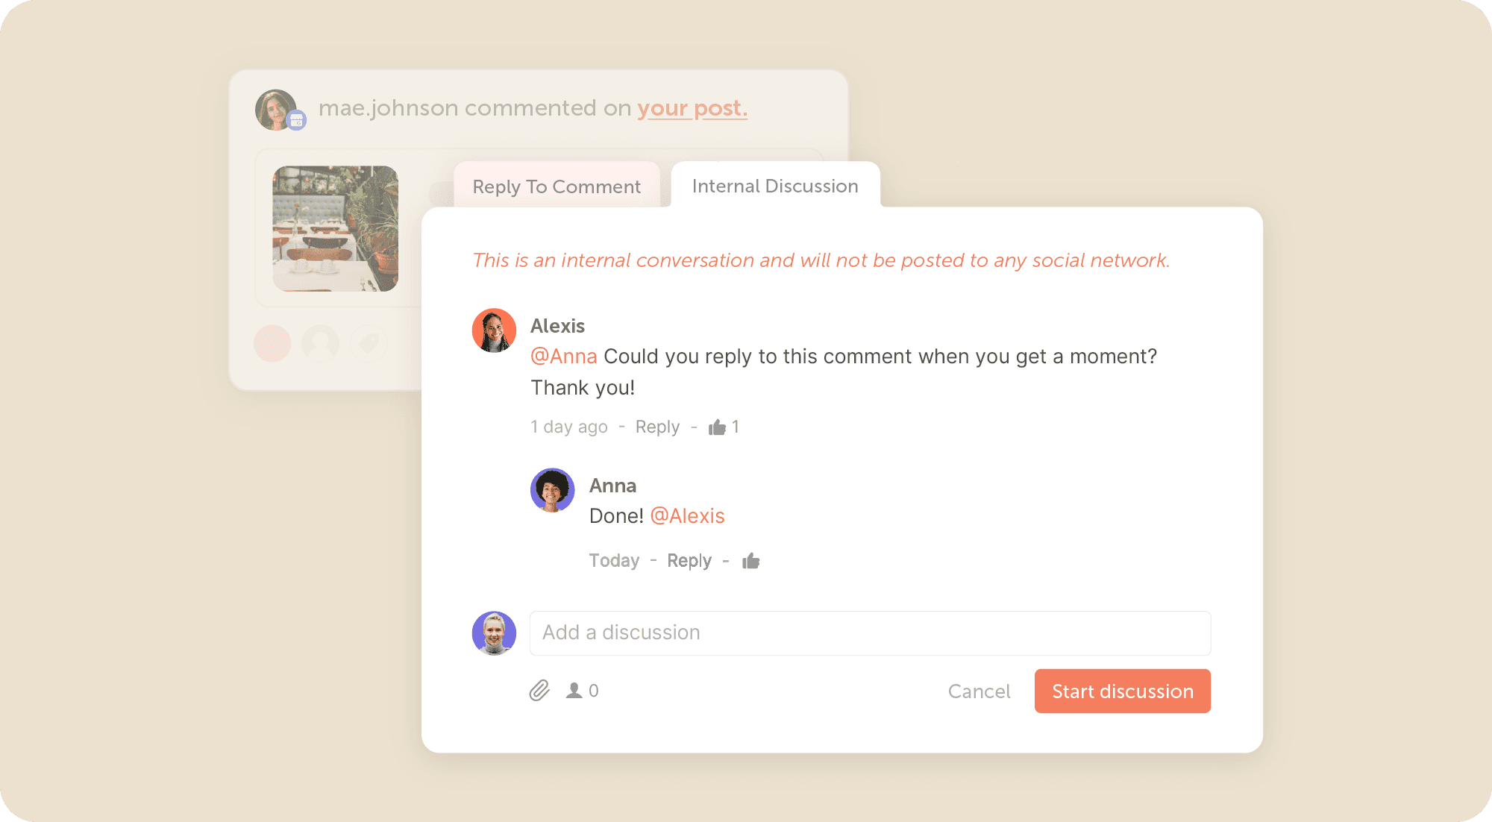Screen dimensions: 1492x822
Task: Click the Start discussion button
Action: tap(1122, 691)
